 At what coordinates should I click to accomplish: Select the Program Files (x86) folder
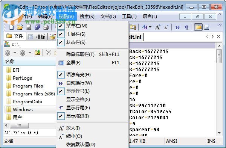pos(31,94)
